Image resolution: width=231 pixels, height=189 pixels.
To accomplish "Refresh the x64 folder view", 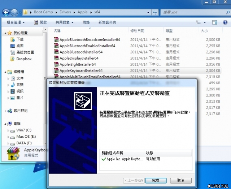I will tap(155, 13).
